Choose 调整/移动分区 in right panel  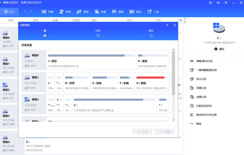pos(204,61)
